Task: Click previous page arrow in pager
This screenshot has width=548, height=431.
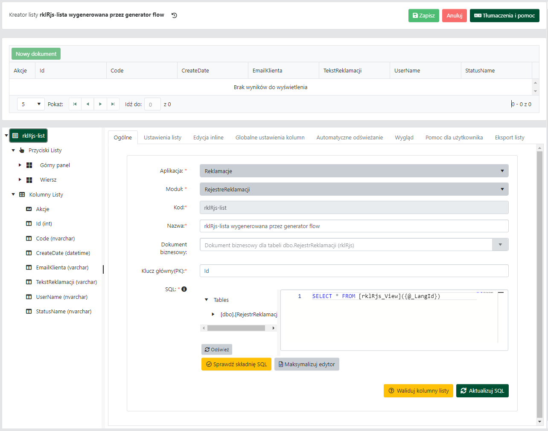Action: pyautogui.click(x=87, y=104)
